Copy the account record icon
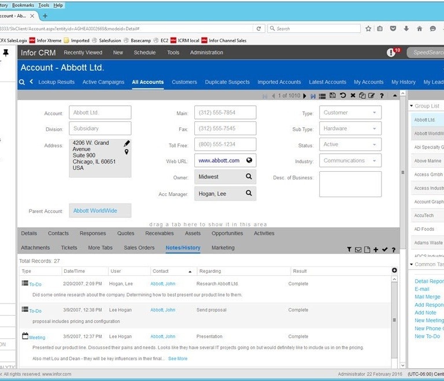The height and width of the screenshot is (381, 444). 362,95
